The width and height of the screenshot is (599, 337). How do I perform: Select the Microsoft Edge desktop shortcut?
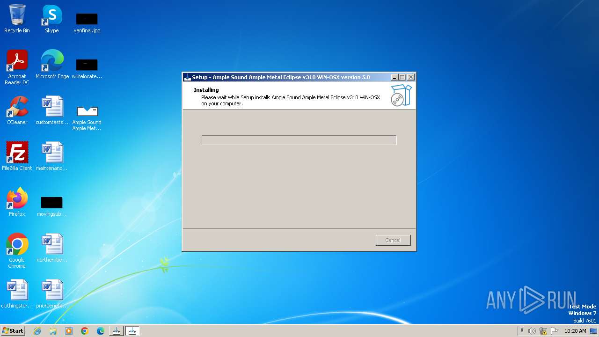pos(52,65)
